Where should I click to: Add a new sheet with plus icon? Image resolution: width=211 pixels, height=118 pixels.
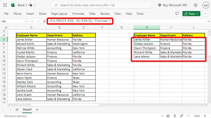click(x=37, y=110)
